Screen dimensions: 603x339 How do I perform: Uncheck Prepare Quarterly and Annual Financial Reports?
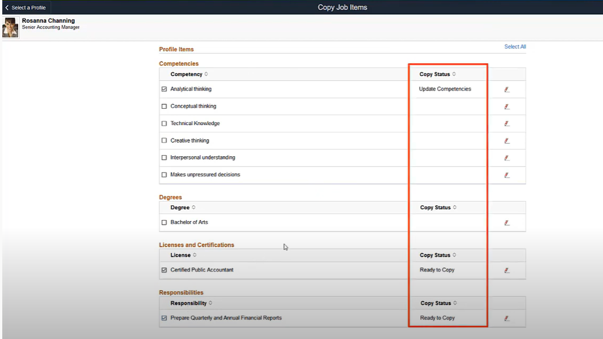pyautogui.click(x=164, y=318)
